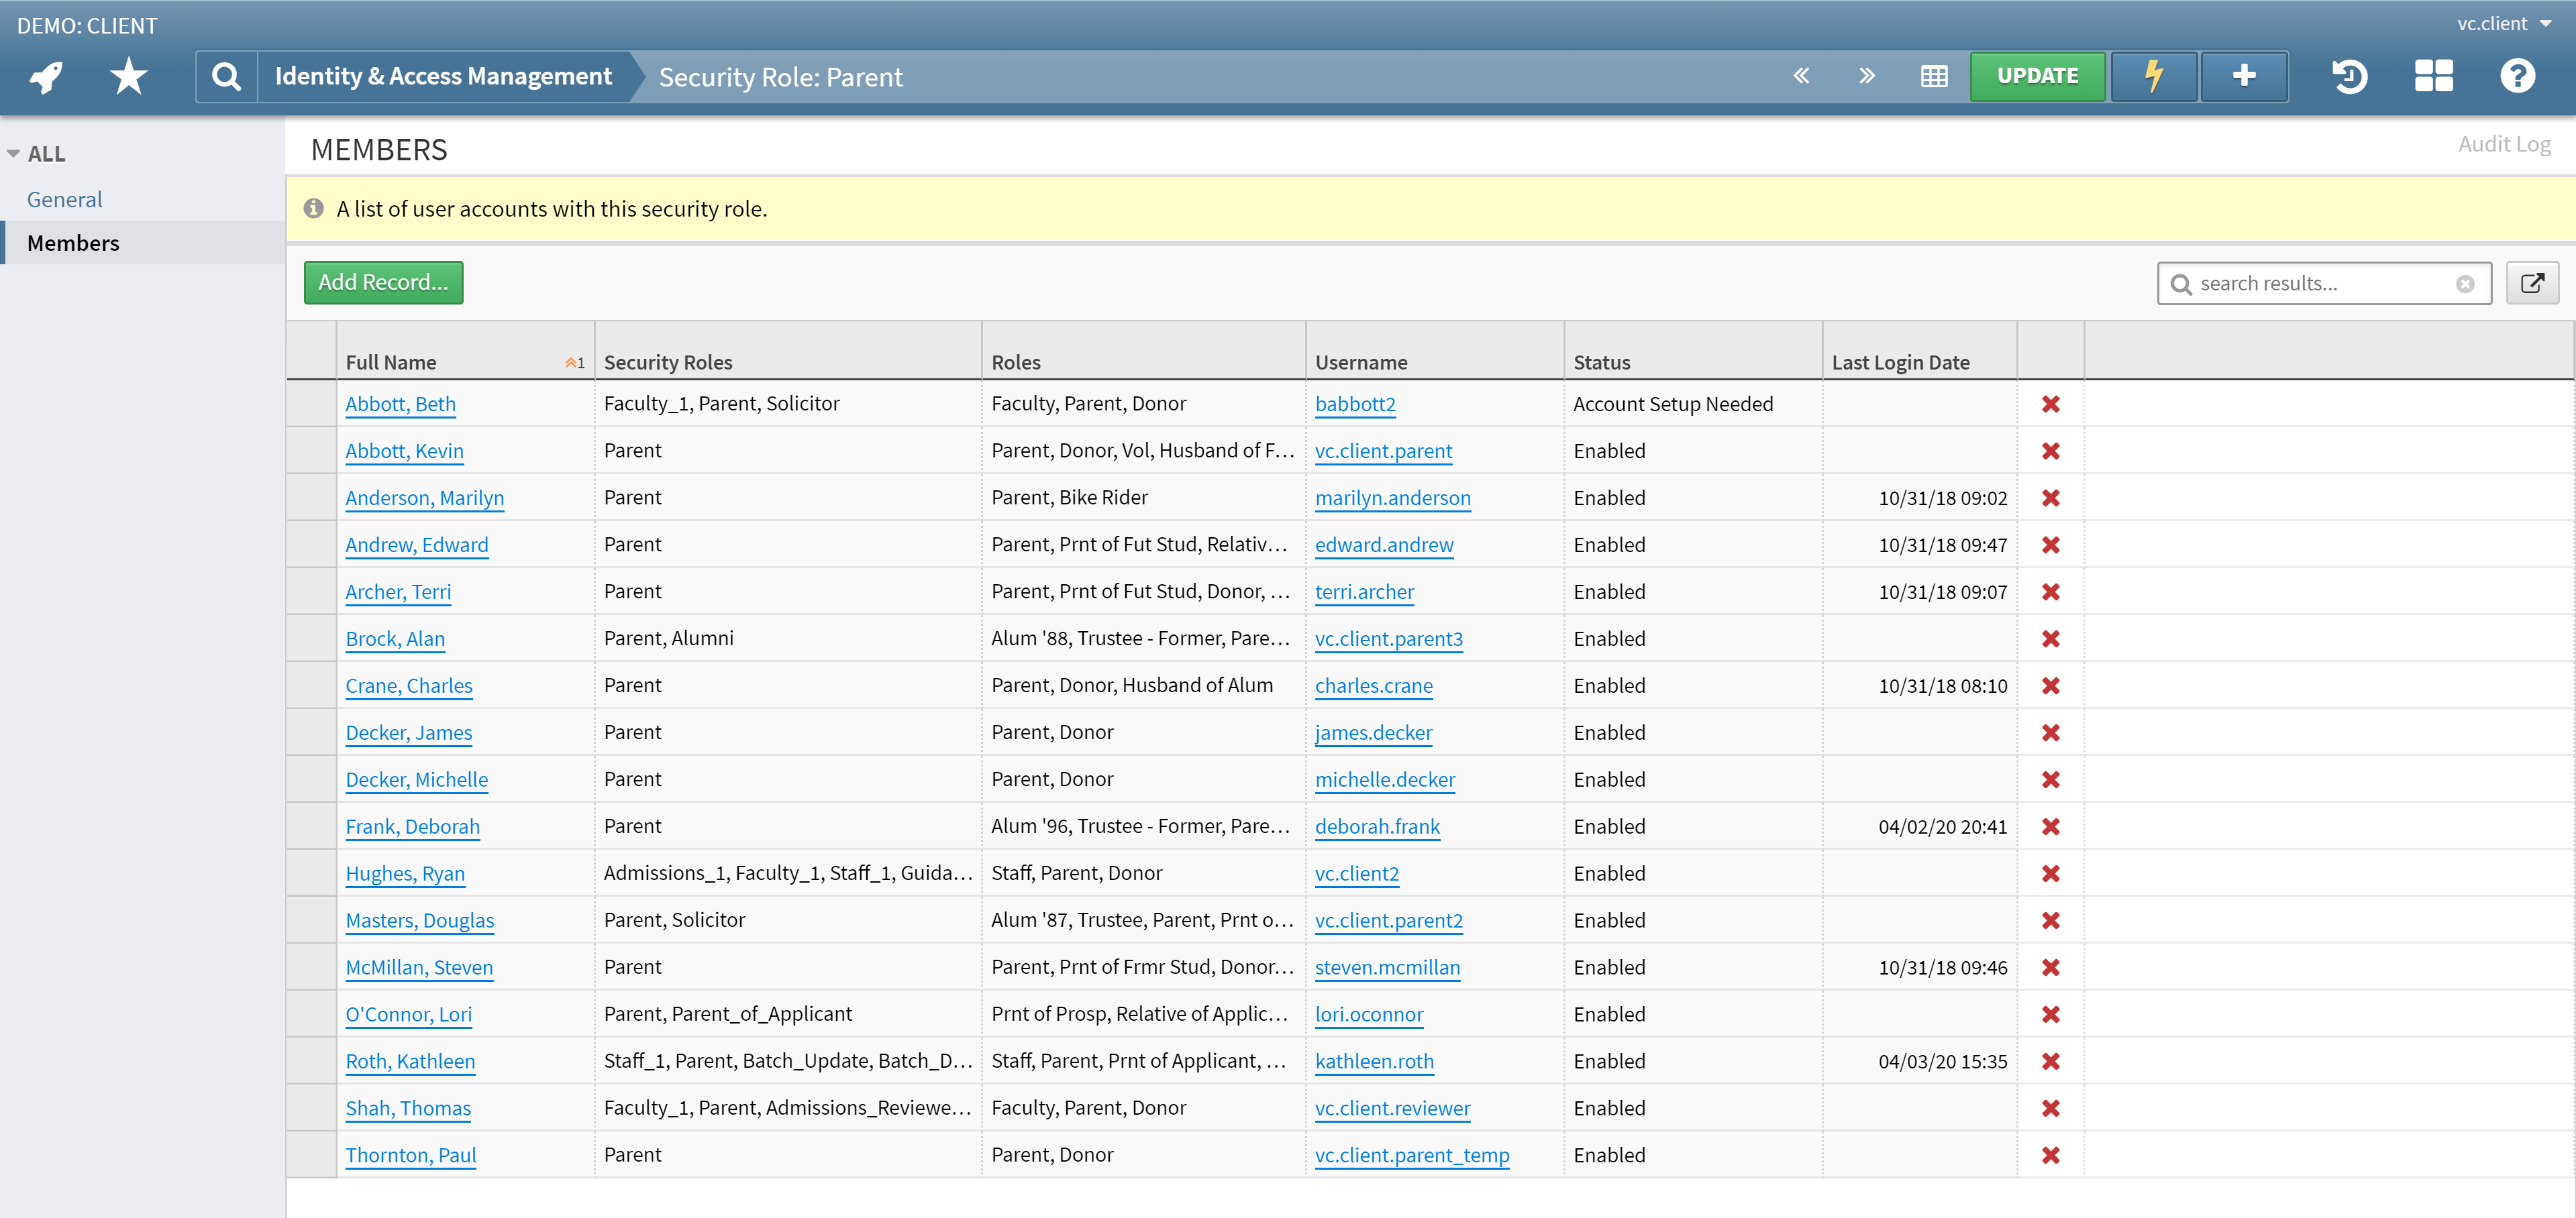2576x1218 pixels.
Task: Open O'Connor, Lori name link
Action: [x=408, y=1014]
